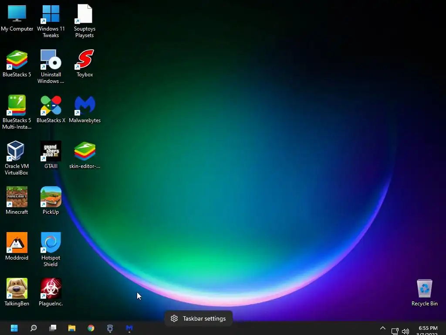Open the Windows 11 Tweaks shortcut
446x335 pixels.
pos(51,21)
